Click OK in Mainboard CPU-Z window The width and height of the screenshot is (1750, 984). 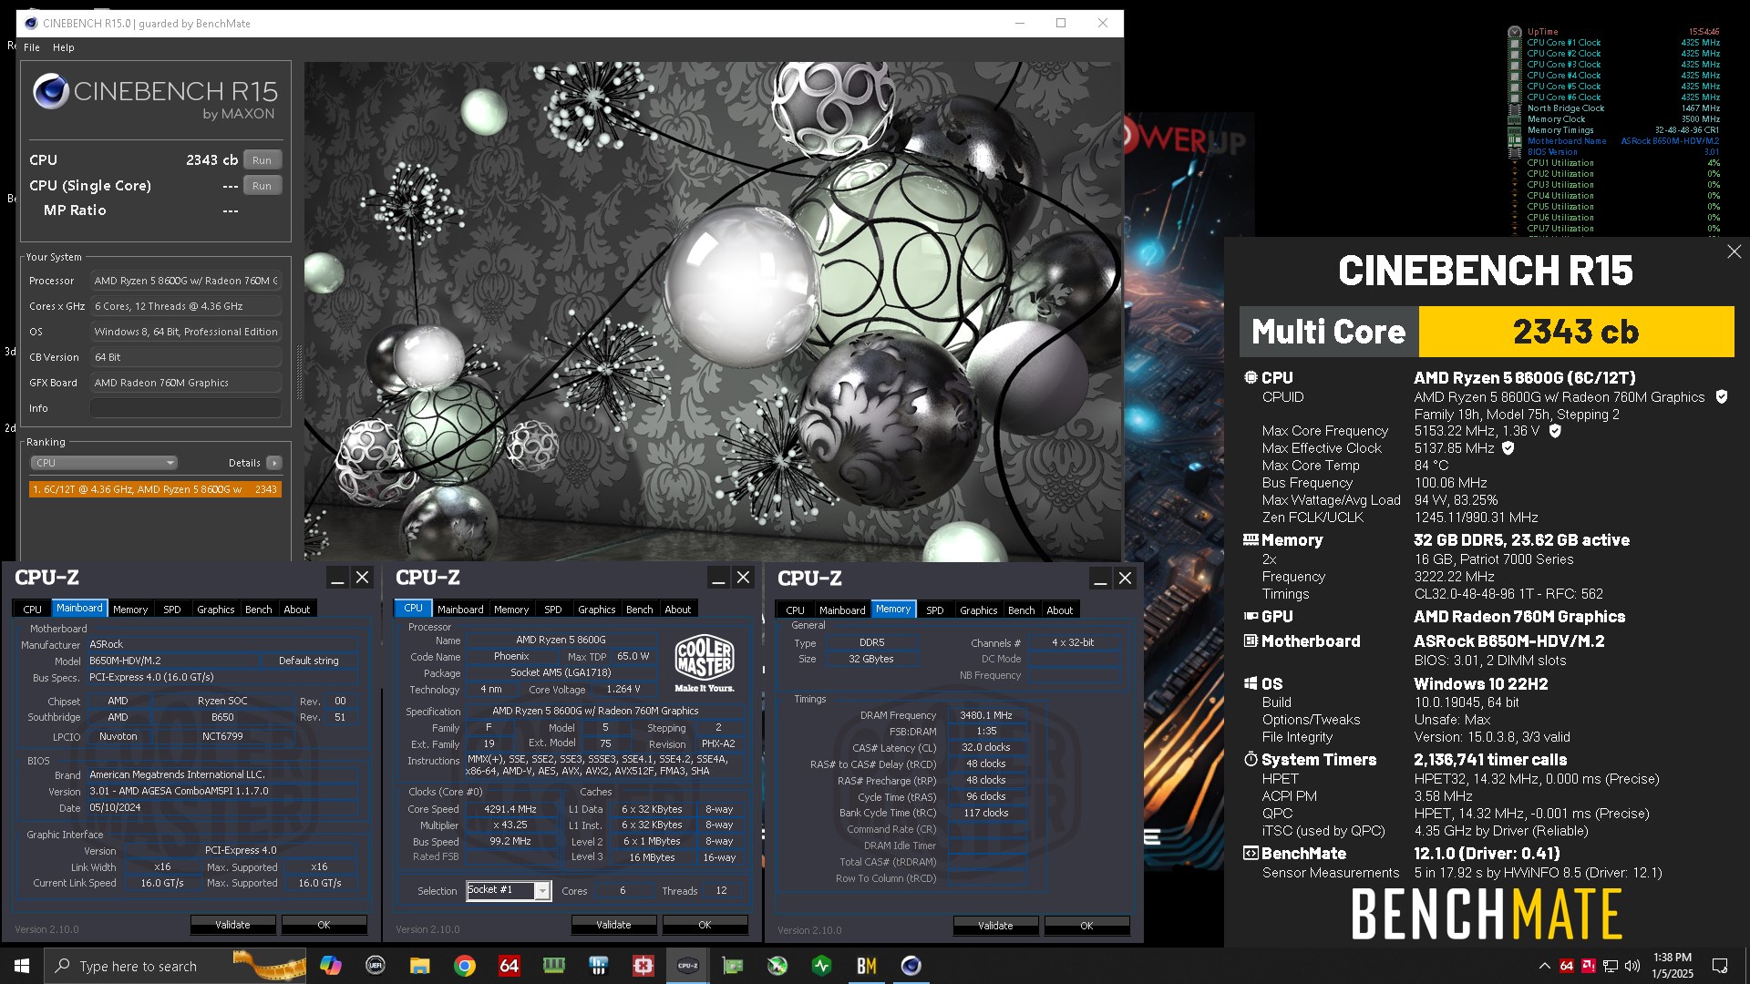coord(324,925)
